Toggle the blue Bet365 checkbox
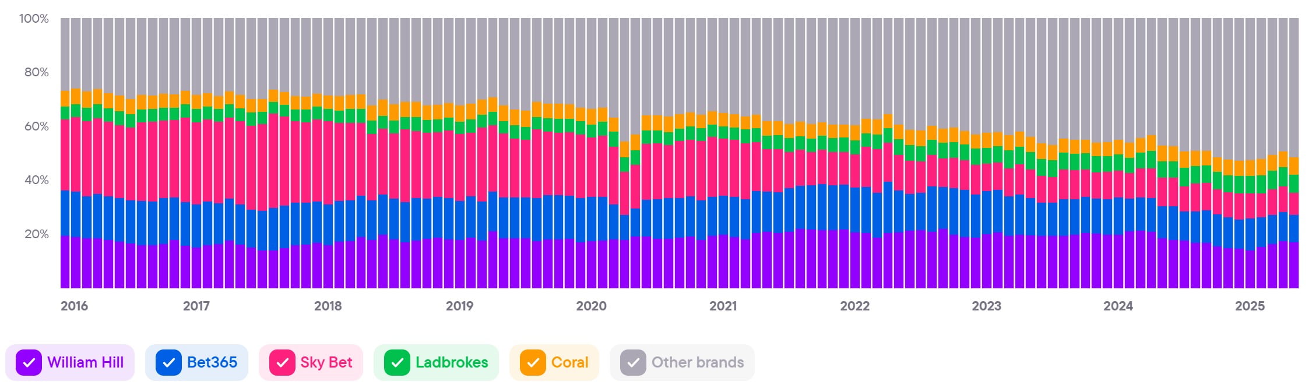This screenshot has width=1312, height=385. click(x=168, y=362)
